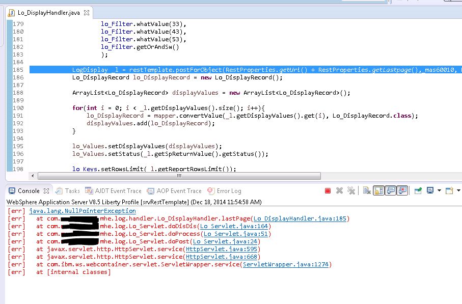The image size is (462, 304).
Task: Clear the console output
Action: click(x=367, y=190)
